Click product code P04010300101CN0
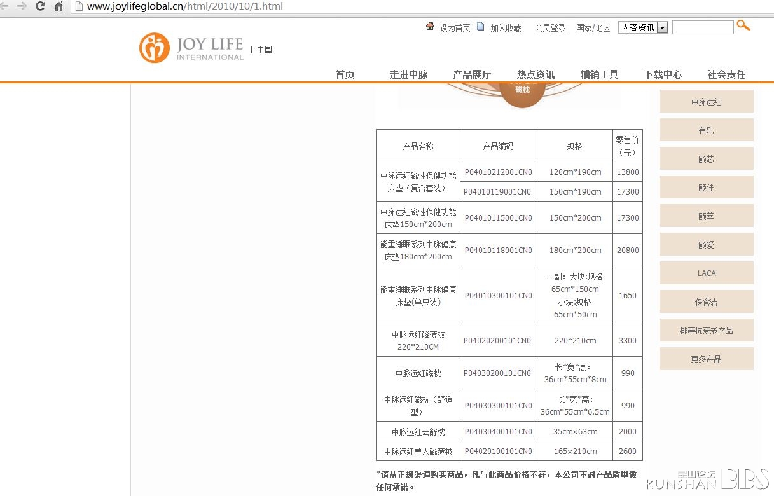 click(x=499, y=296)
